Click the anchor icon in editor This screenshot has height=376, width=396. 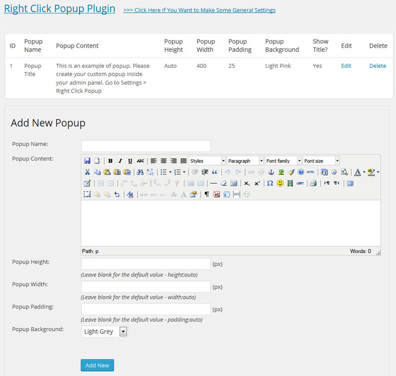pos(271,172)
